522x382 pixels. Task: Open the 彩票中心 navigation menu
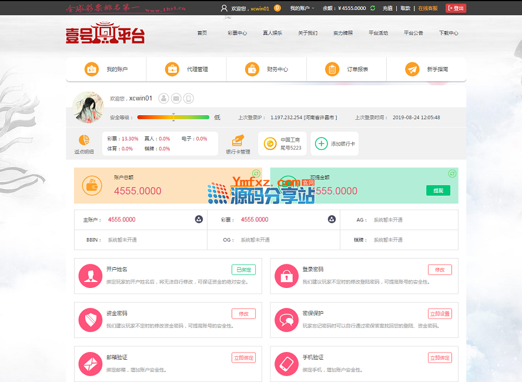pos(237,33)
